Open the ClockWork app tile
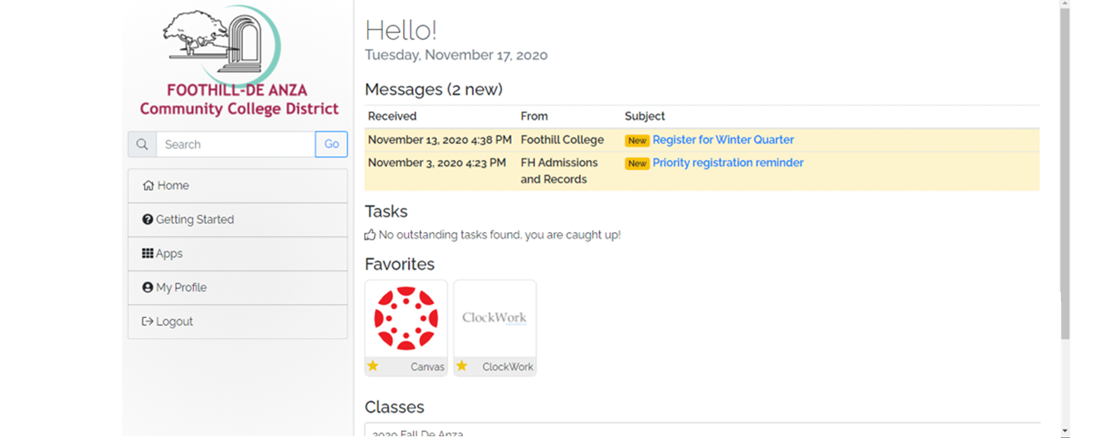Screen dimensions: 1102x438 (495, 327)
